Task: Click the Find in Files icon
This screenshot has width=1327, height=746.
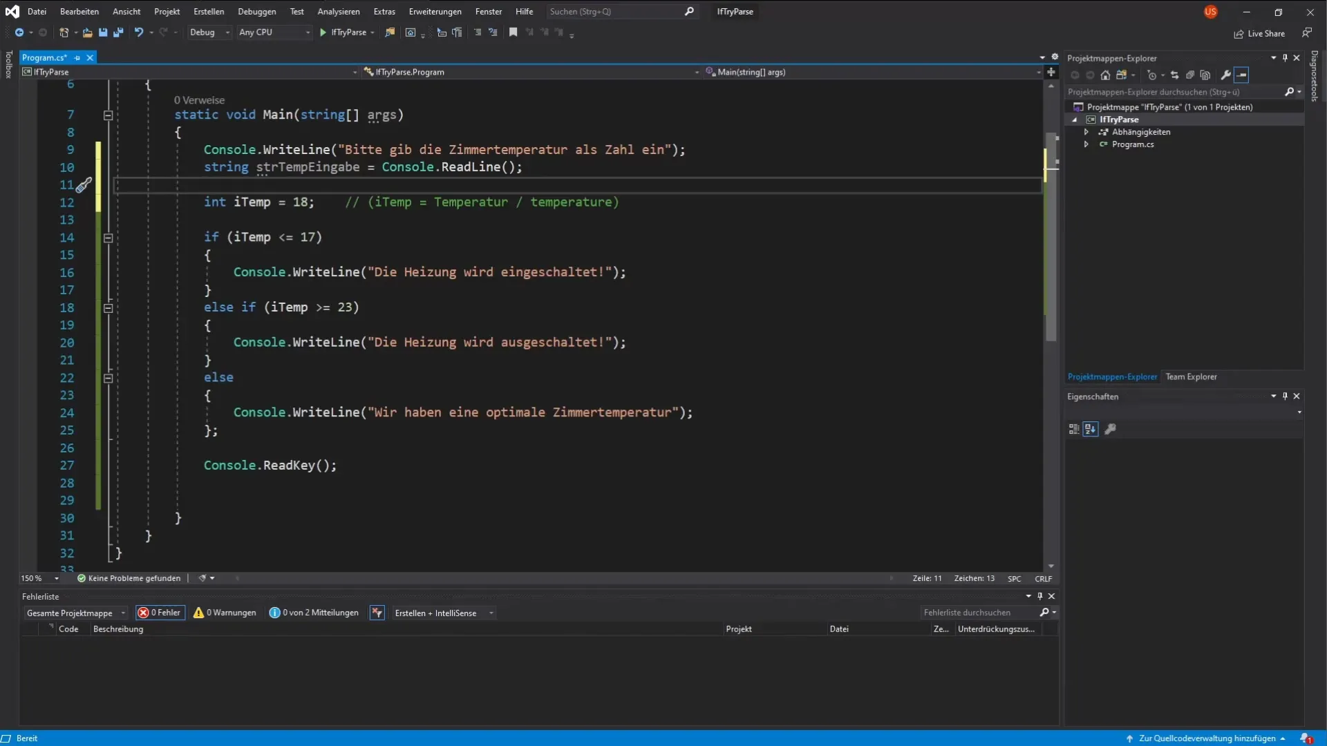Action: 390,32
